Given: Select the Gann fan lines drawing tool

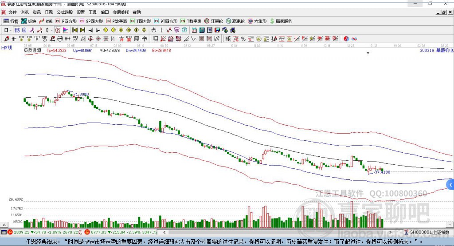Looking at the screenshot, I should pos(163,39).
